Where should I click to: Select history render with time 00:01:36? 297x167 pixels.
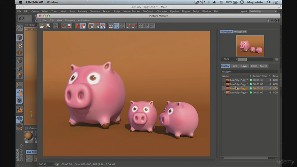point(250,80)
